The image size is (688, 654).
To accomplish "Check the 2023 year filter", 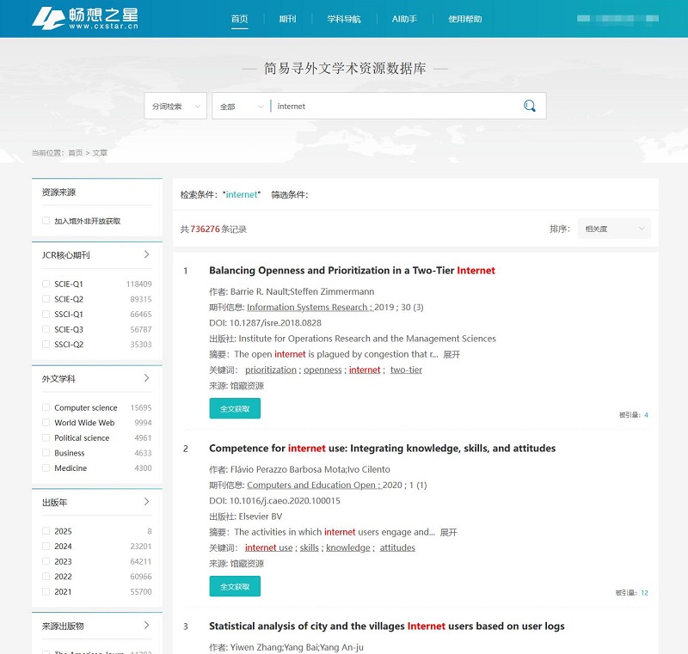I will 46,561.
